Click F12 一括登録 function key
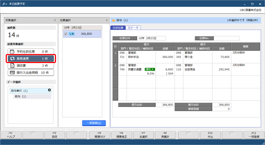265x145 pixels. tap(254, 135)
